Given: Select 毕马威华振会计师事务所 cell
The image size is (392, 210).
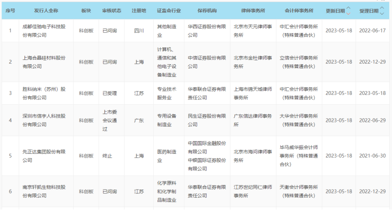Looking at the screenshot, I should click(299, 156).
